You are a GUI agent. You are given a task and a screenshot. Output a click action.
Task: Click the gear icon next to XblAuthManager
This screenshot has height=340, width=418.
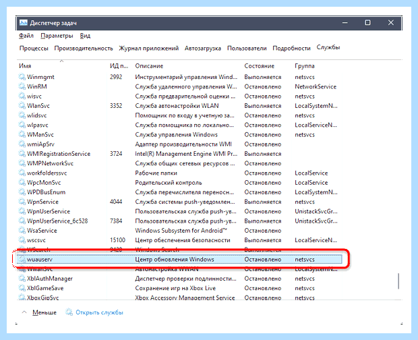click(x=22, y=279)
